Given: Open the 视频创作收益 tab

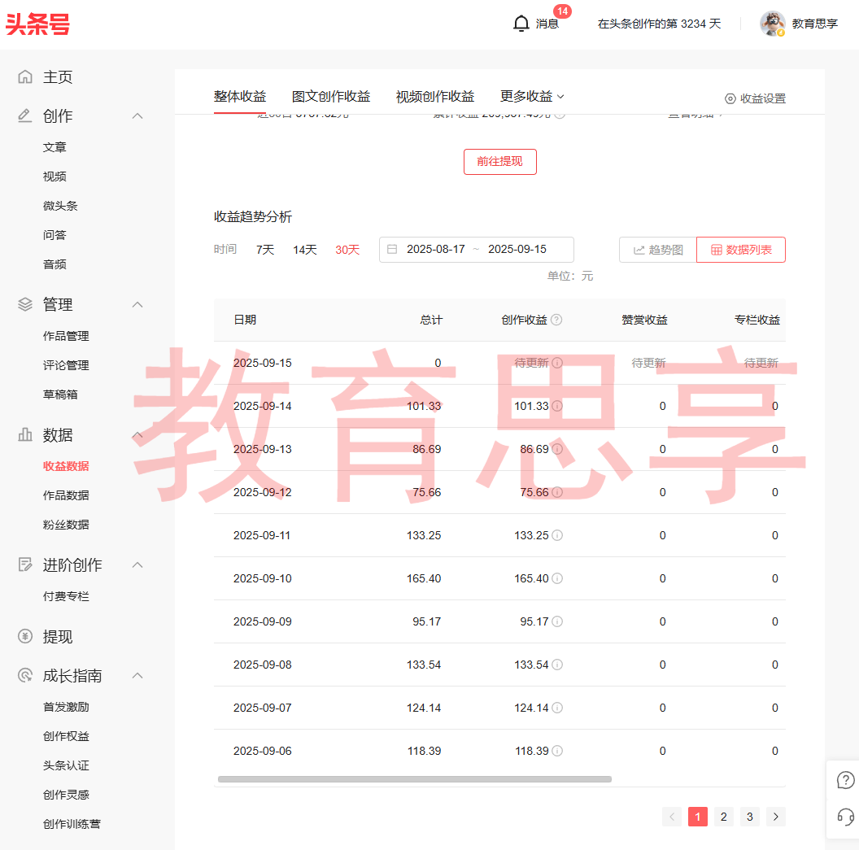Looking at the screenshot, I should 435,96.
